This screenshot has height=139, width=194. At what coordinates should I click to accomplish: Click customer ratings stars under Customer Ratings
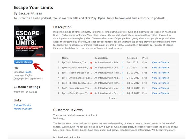(x=19, y=92)
